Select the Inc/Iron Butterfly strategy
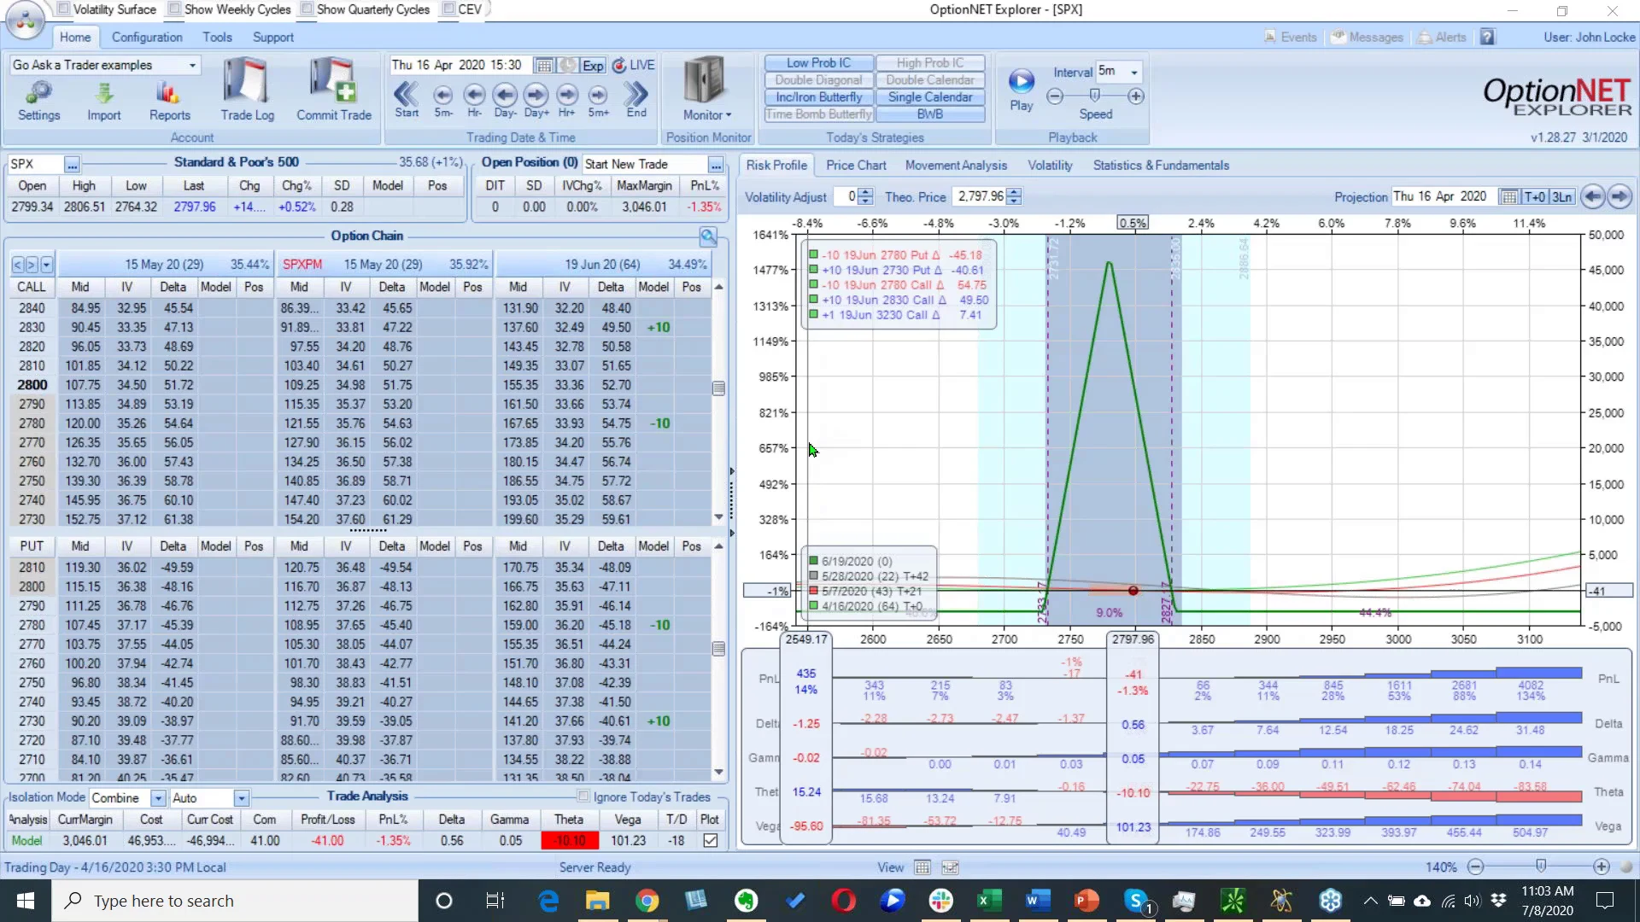This screenshot has width=1640, height=922. pyautogui.click(x=818, y=97)
